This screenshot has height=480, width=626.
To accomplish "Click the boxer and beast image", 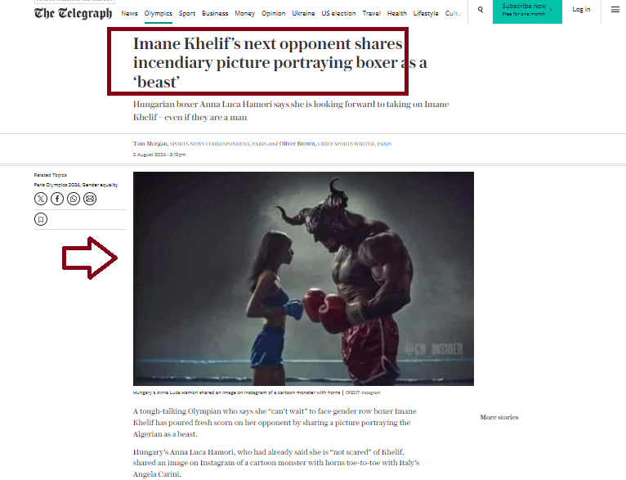I will (303, 279).
